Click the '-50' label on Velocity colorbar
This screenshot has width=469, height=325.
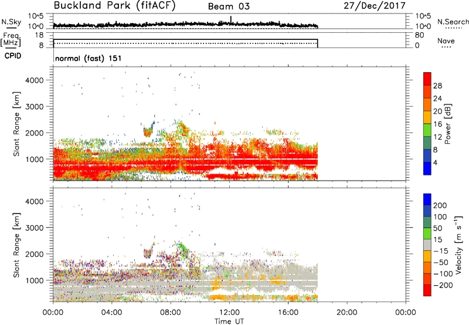click(441, 262)
